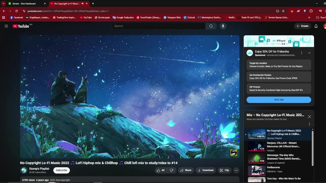326x183 pixels.
Task: Open the browser extensions puzzle icon
Action: (311, 11)
